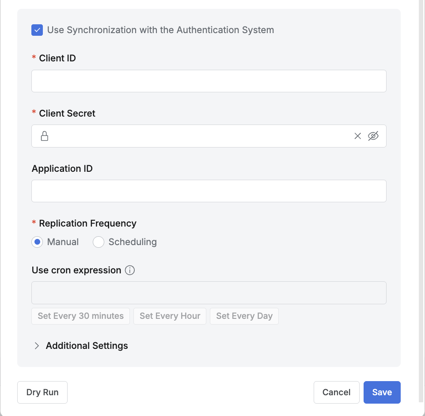Image resolution: width=425 pixels, height=416 pixels.
Task: Cancel the configuration dialog
Action: [336, 392]
